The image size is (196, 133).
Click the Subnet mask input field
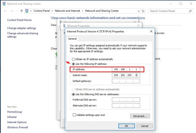[x=126, y=75]
